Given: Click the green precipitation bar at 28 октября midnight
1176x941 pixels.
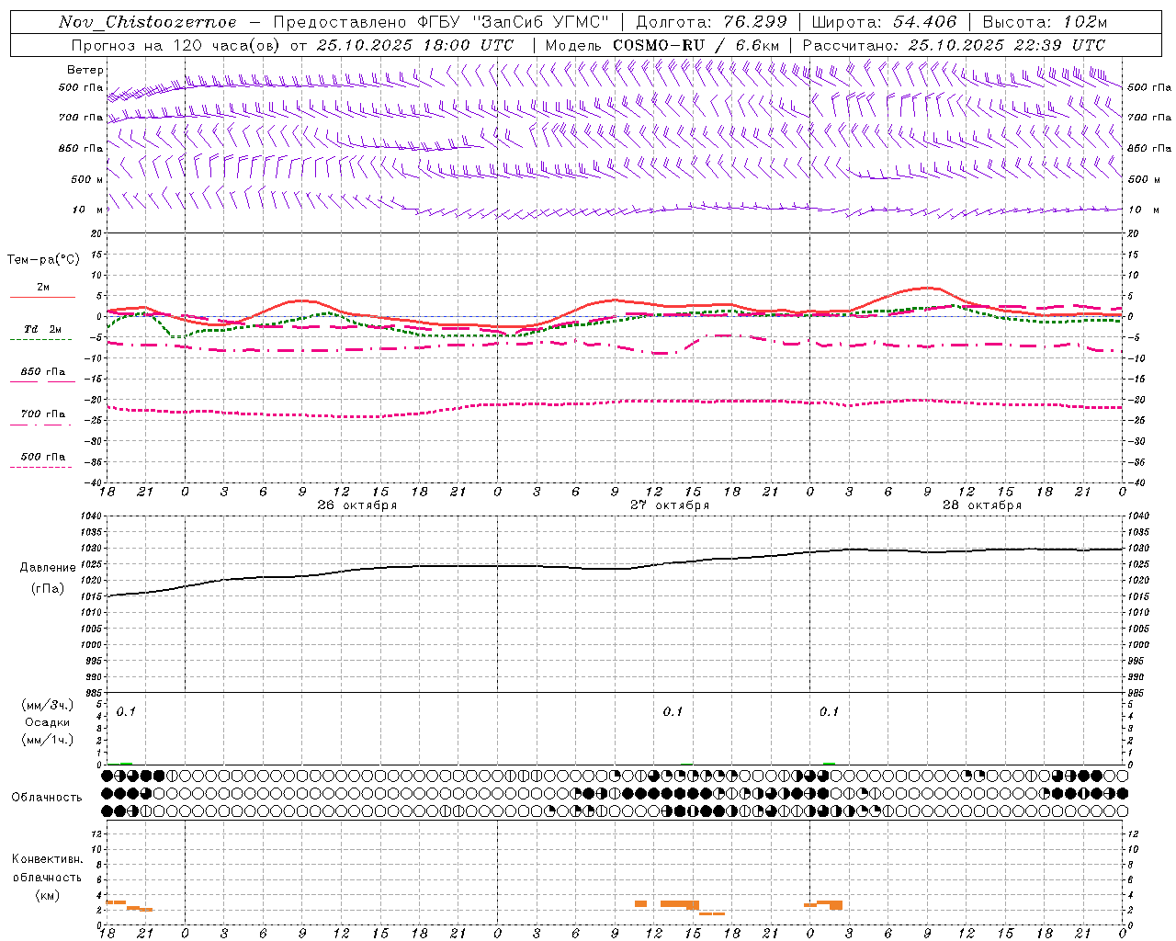Looking at the screenshot, I should point(829,764).
